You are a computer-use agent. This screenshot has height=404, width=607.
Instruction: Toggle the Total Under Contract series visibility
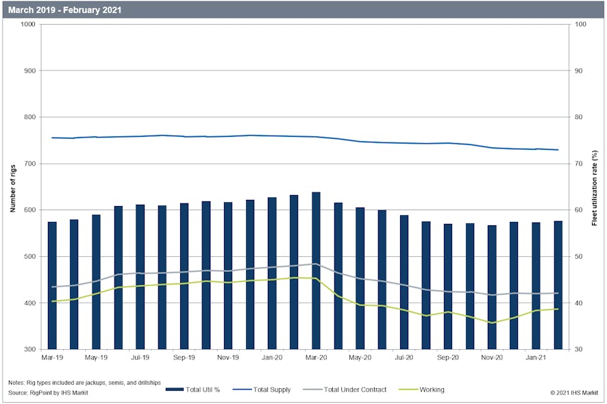pyautogui.click(x=357, y=389)
